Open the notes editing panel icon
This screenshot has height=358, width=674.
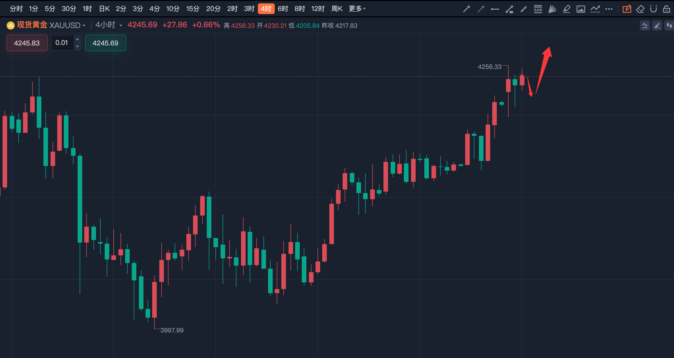[x=627, y=9]
